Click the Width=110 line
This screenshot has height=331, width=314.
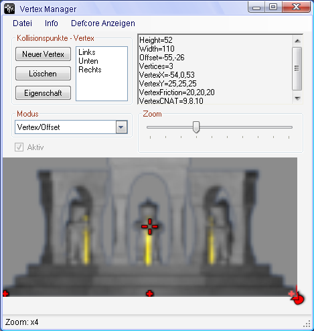coord(157,49)
